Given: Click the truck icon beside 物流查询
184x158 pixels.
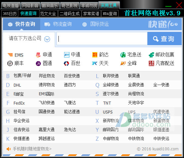Looking at the screenshot, I should point(47,25).
